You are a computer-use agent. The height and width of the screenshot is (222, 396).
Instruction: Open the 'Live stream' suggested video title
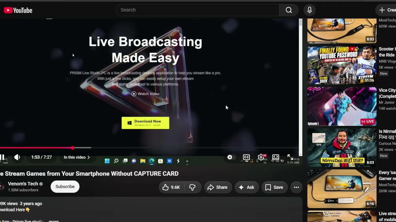click(387, 216)
